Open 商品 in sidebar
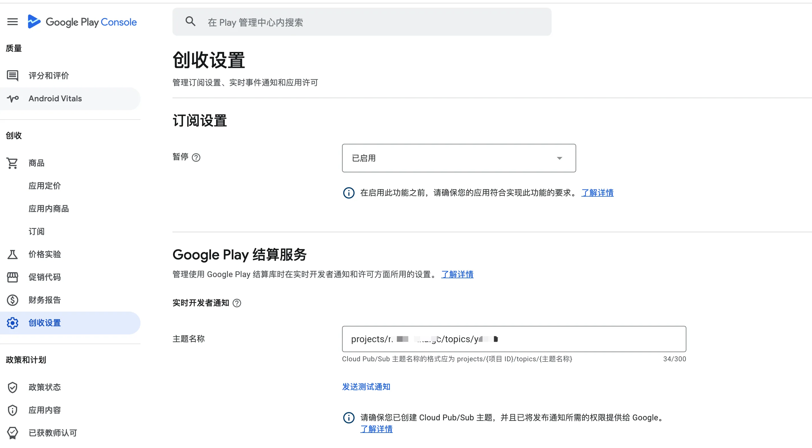This screenshot has height=448, width=812. 70,163
